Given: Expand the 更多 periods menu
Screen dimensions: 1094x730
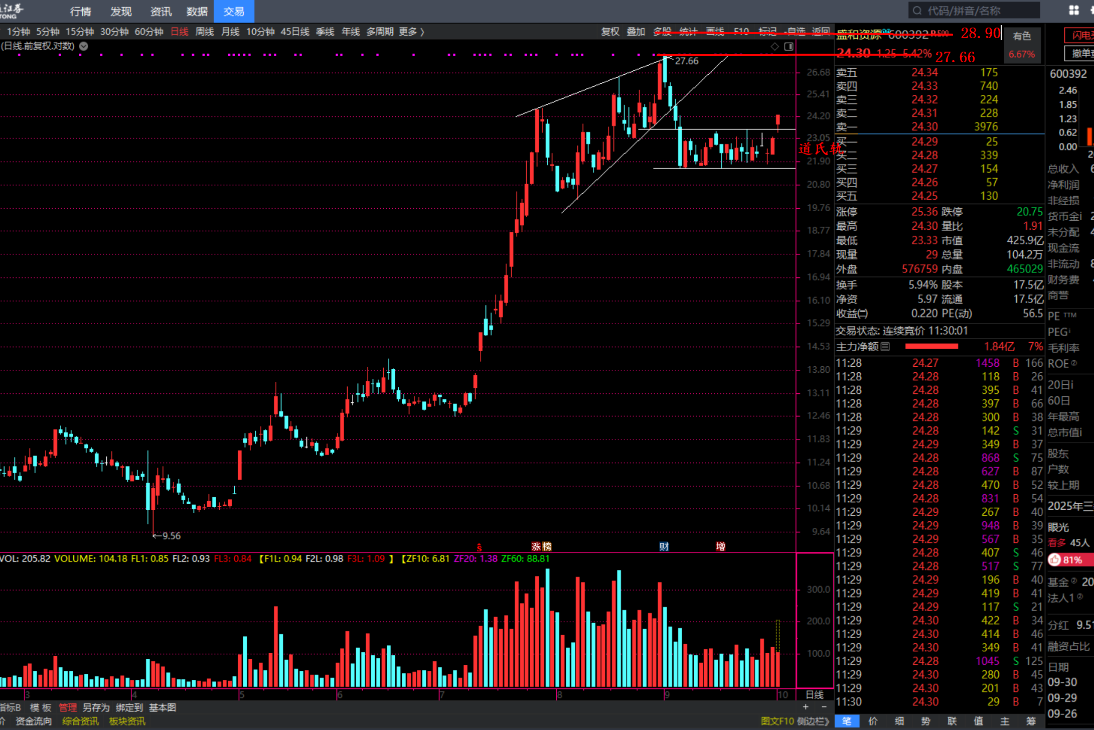Looking at the screenshot, I should [x=411, y=32].
